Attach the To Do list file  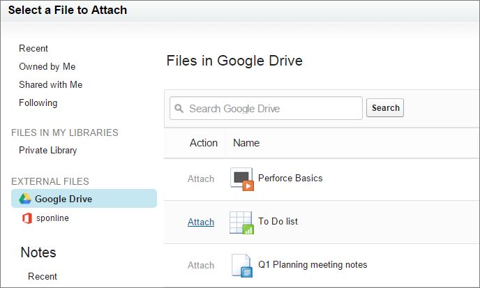pos(201,222)
